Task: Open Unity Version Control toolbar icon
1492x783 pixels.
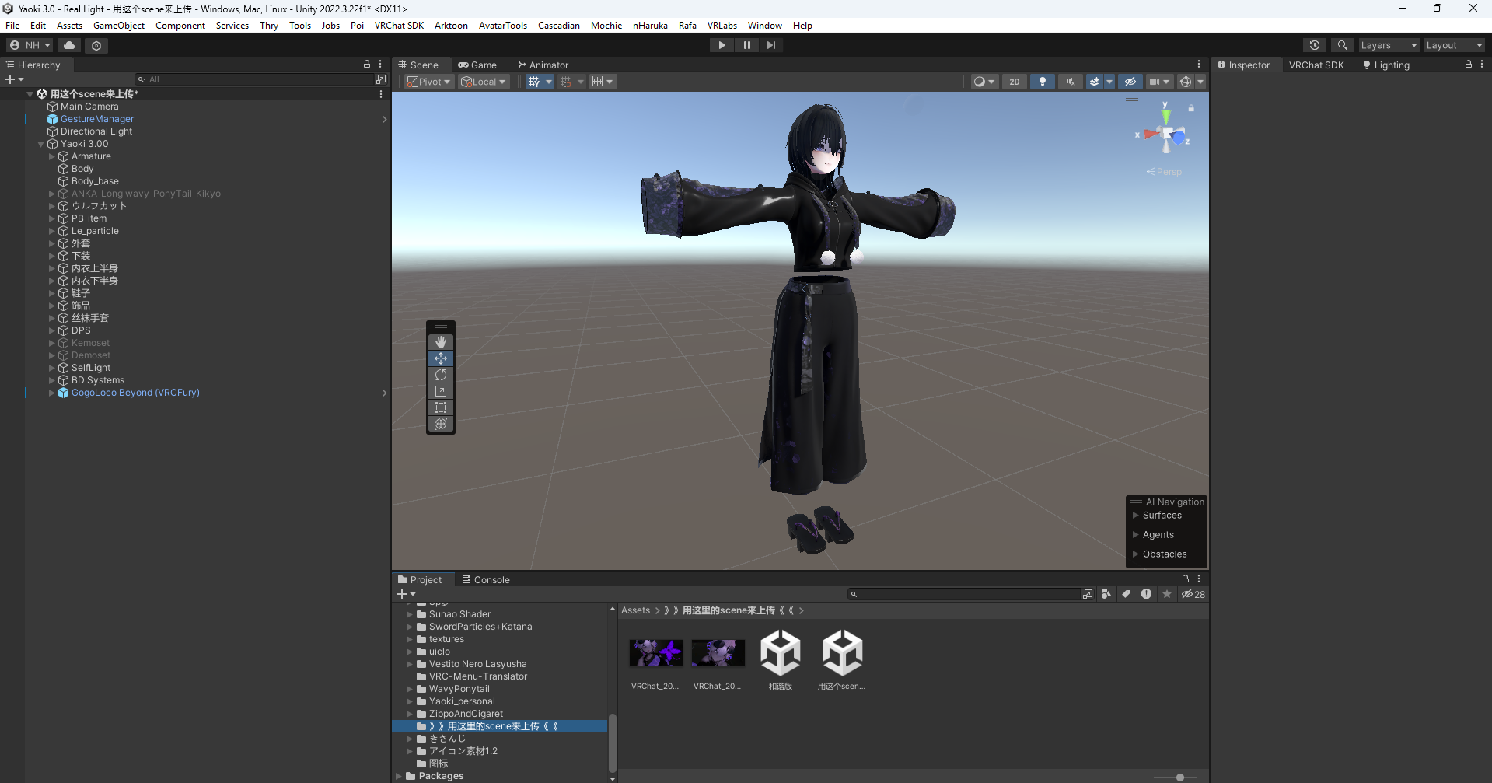Action: coord(96,45)
